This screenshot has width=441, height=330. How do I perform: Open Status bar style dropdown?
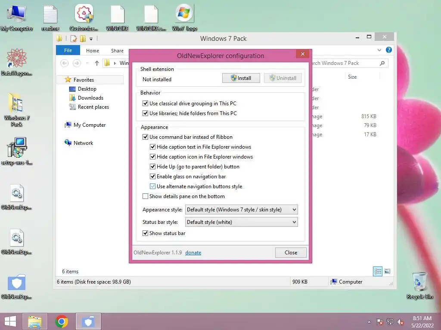point(241,222)
